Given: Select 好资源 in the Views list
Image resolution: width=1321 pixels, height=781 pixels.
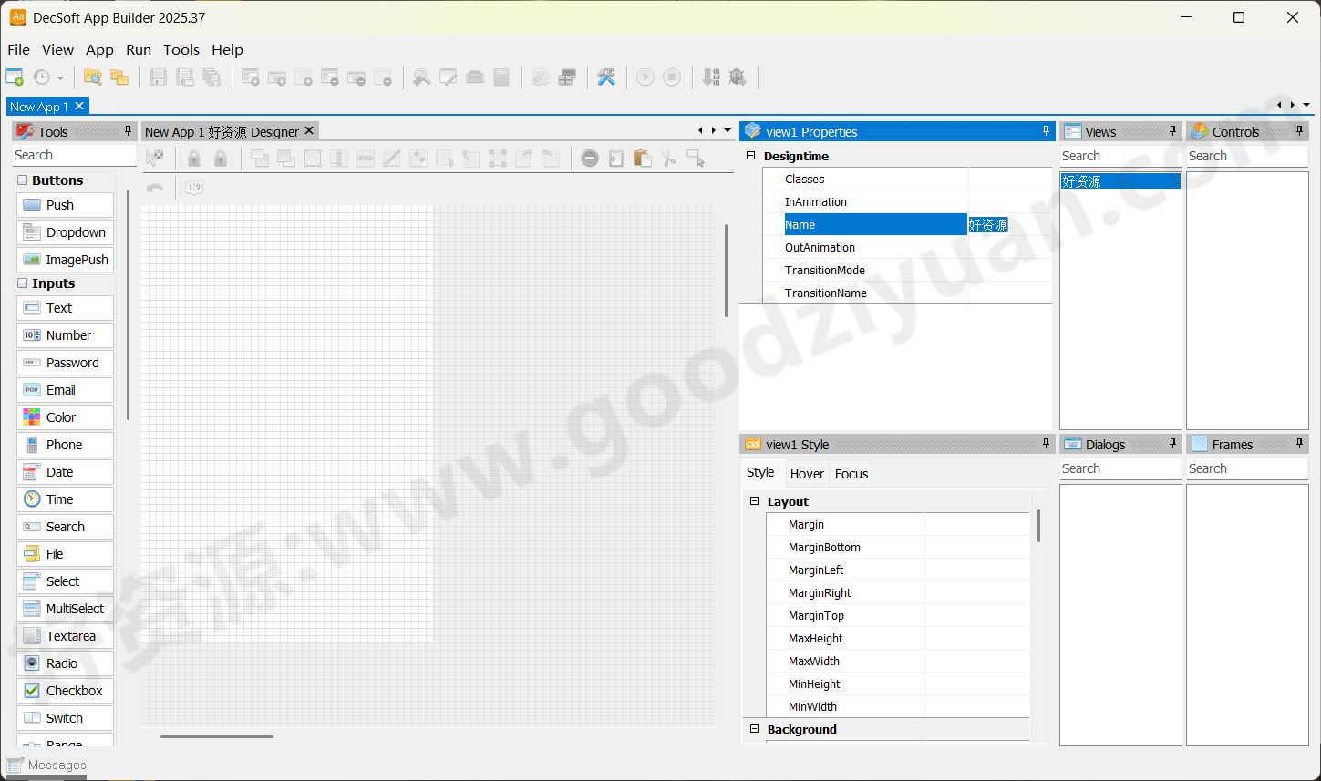Looking at the screenshot, I should 1120,180.
